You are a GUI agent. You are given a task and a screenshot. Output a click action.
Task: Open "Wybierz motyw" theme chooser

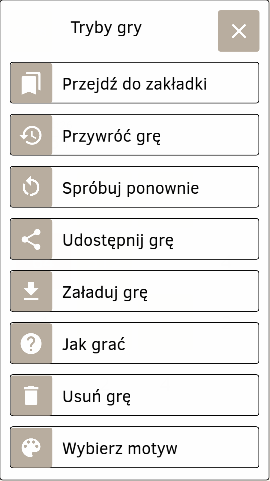120,448
